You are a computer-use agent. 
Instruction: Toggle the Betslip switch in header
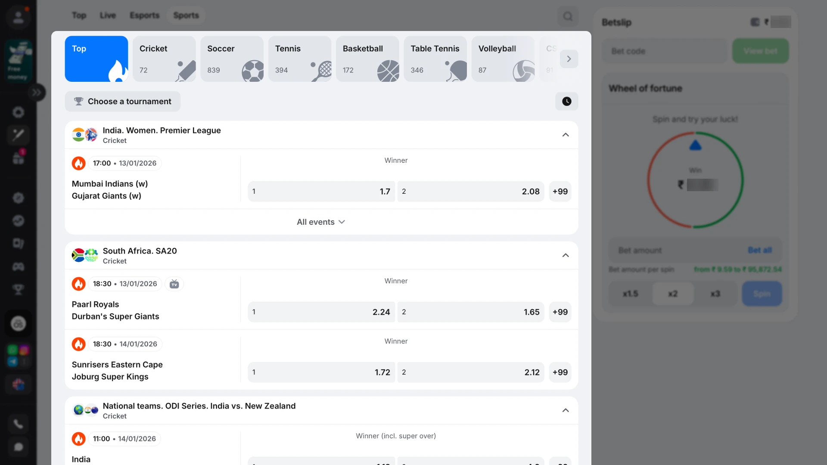[755, 22]
